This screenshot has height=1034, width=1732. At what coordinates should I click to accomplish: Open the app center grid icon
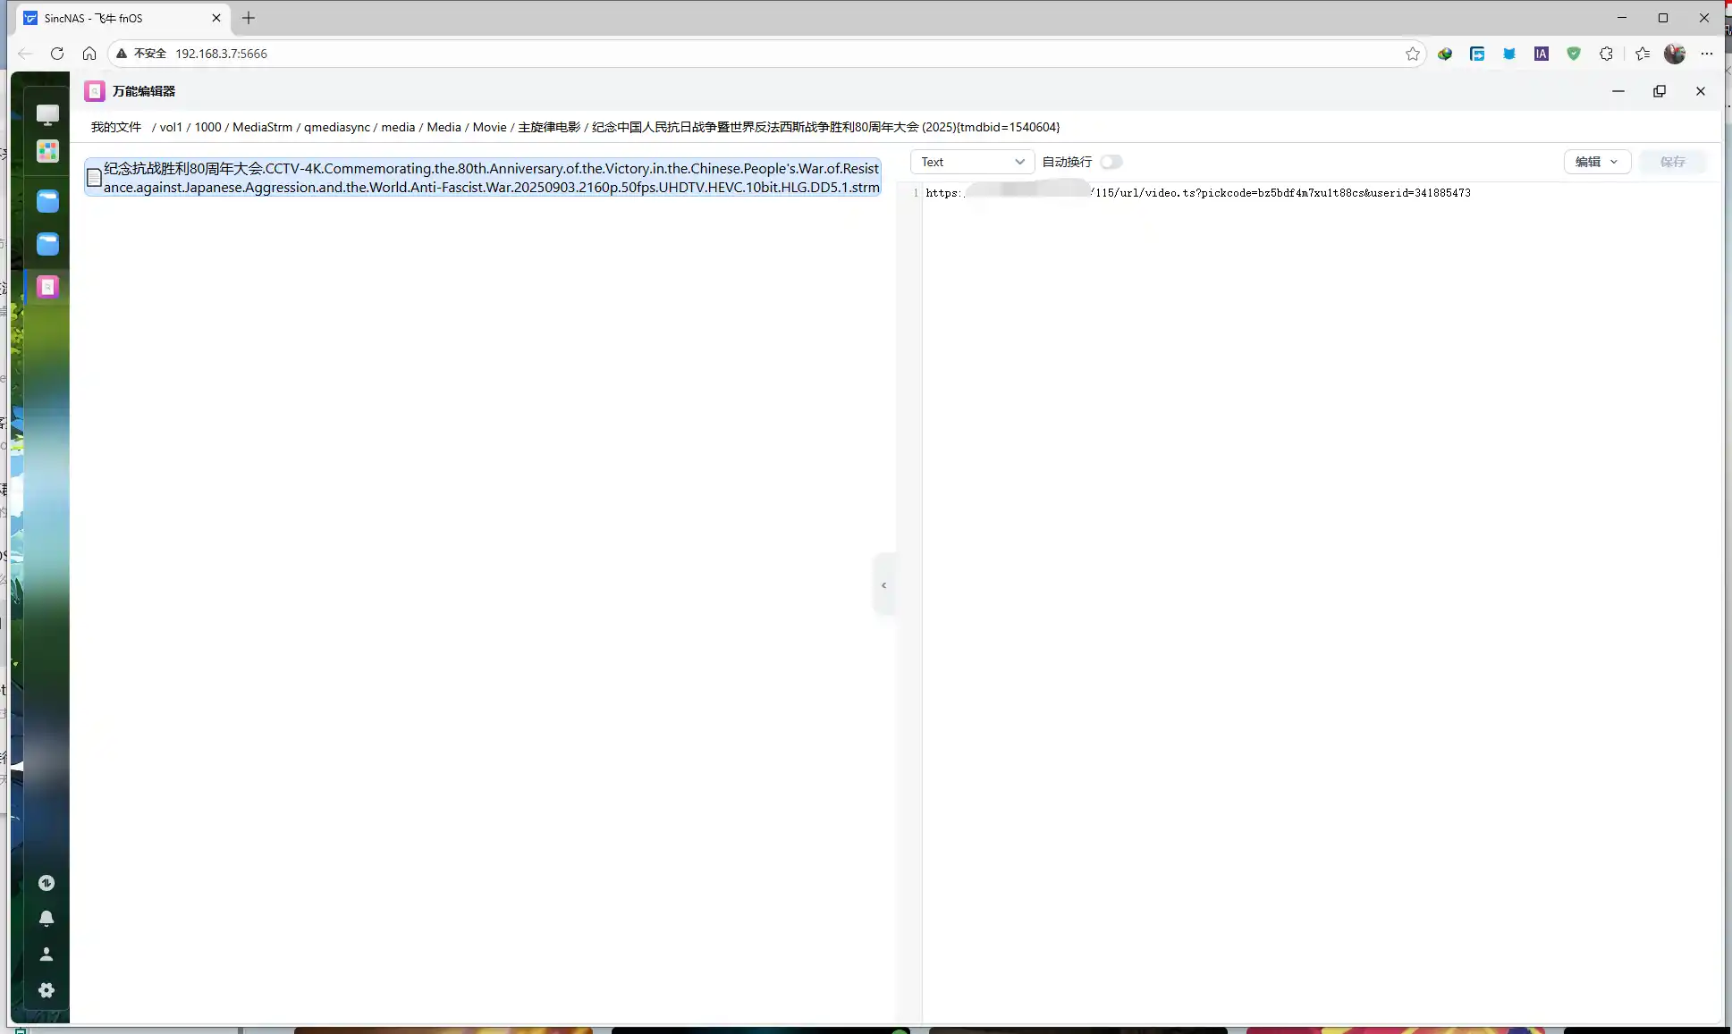click(x=47, y=151)
